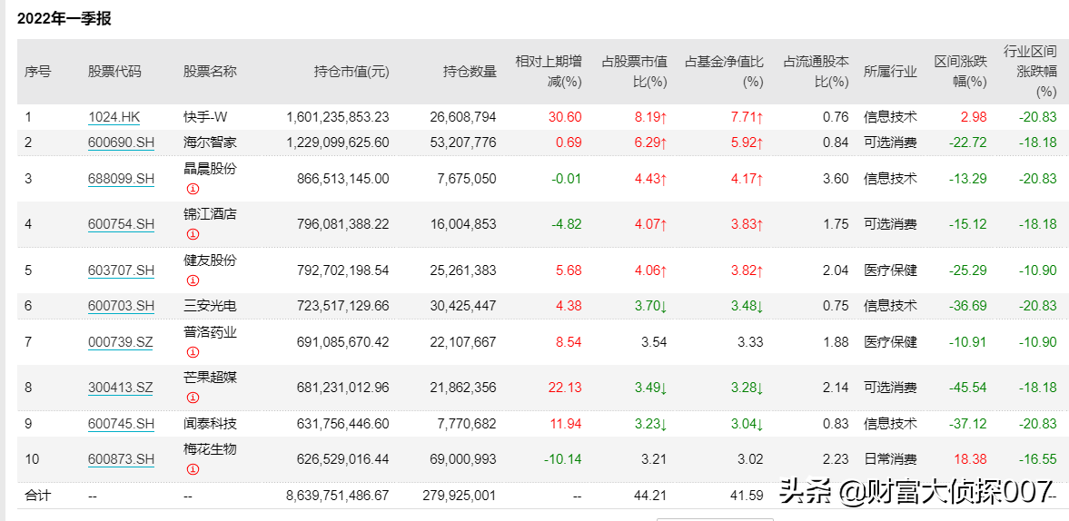Click info icon under 晶晨股份
Viewport: 1069px width, 521px height.
tap(193, 189)
